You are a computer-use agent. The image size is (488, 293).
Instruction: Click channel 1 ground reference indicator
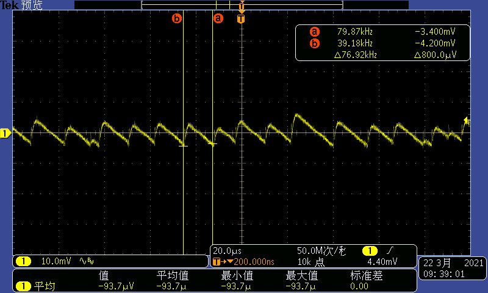[x=5, y=134]
